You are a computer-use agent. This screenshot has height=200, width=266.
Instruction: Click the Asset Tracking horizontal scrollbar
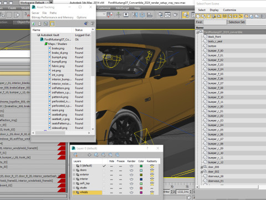point(61,133)
